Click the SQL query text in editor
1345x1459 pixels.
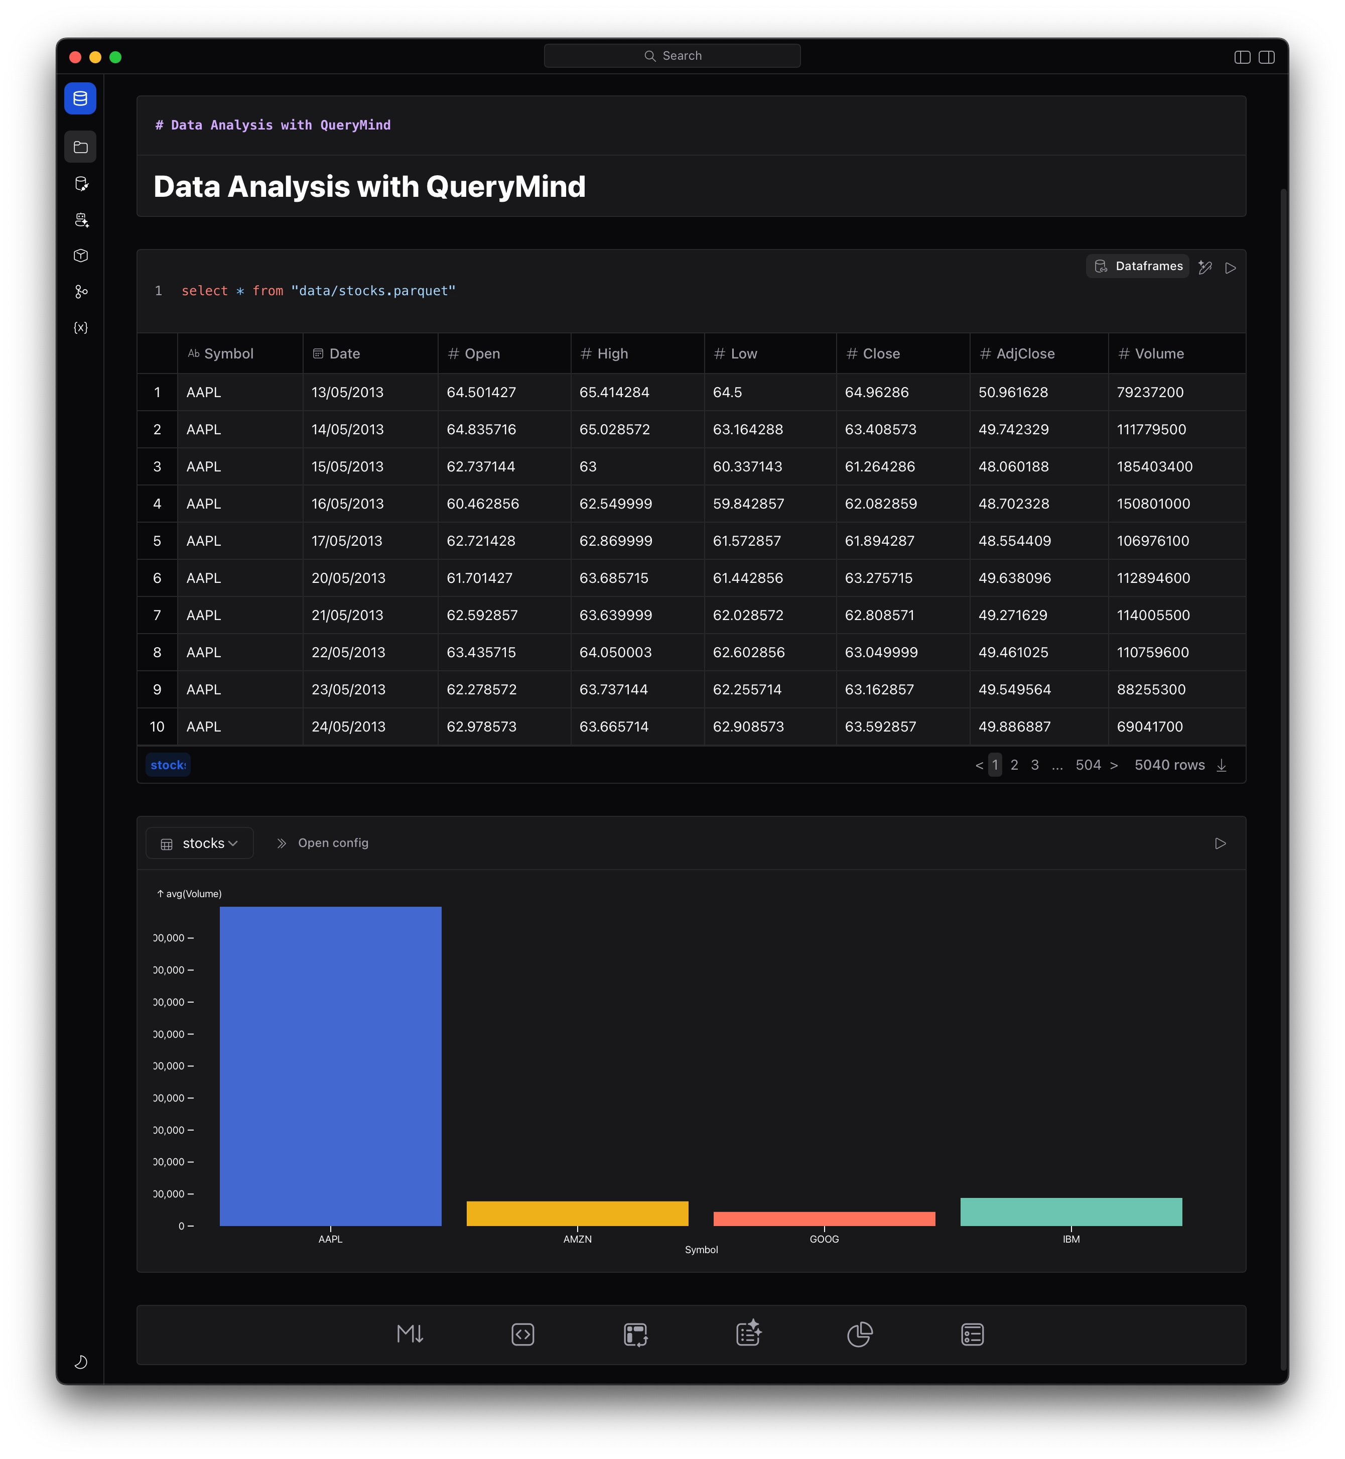(x=318, y=291)
